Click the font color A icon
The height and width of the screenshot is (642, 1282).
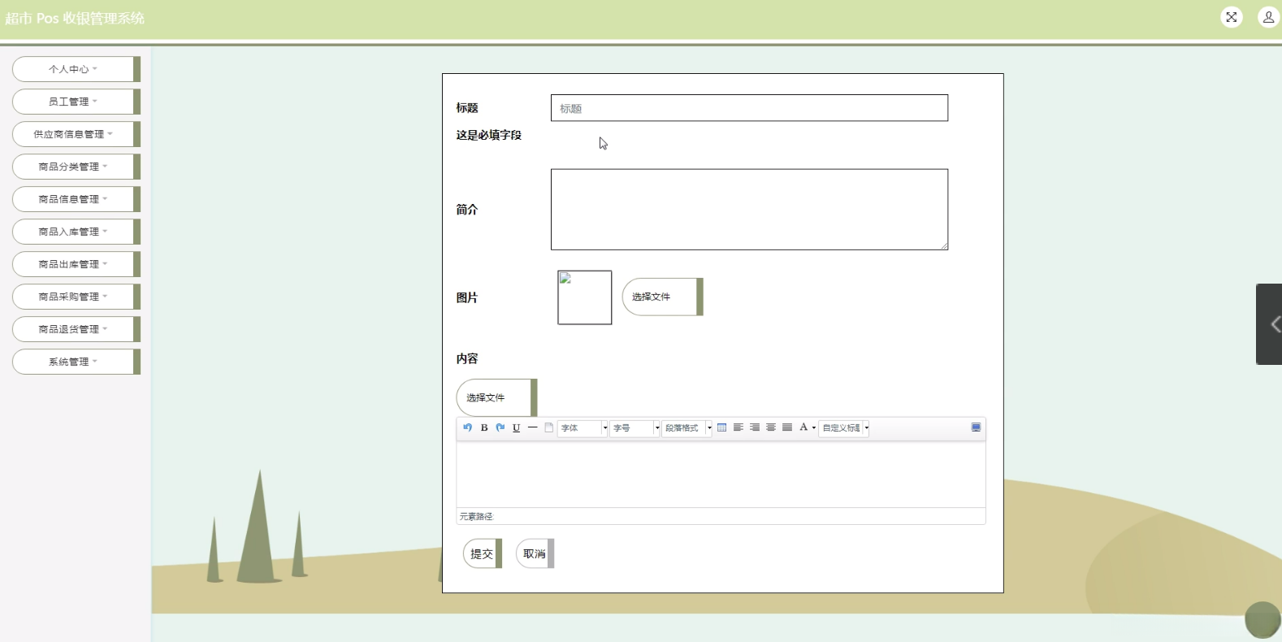[803, 427]
